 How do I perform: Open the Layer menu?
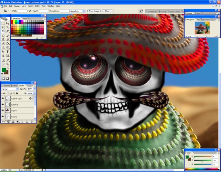(x=24, y=6)
